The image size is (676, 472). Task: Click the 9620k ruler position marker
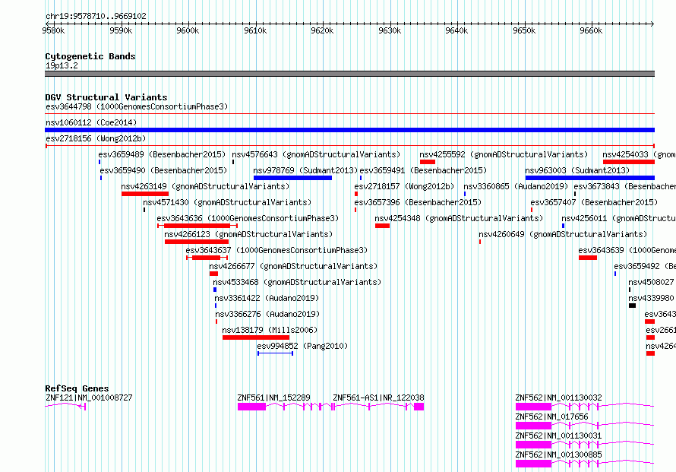tap(322, 30)
